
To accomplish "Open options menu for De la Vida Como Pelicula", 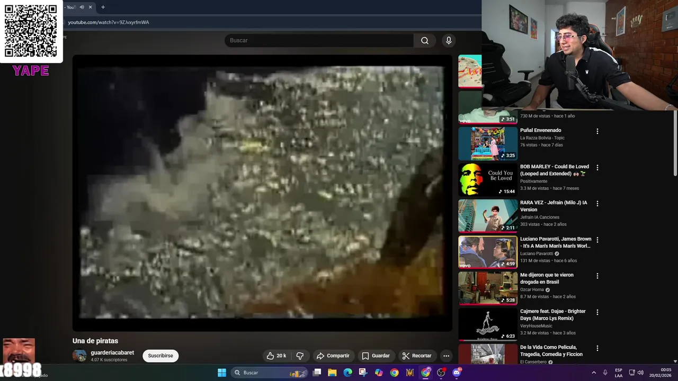I will (597, 348).
